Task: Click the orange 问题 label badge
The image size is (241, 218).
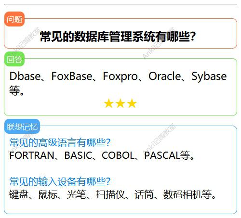Action: 14,19
